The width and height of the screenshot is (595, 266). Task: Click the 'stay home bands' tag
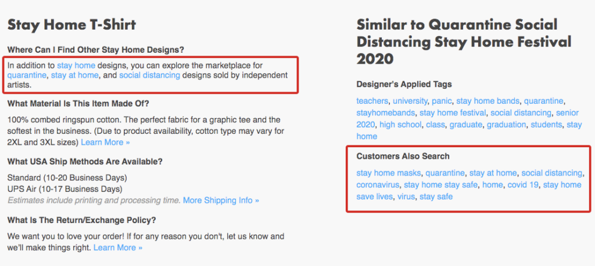(488, 101)
